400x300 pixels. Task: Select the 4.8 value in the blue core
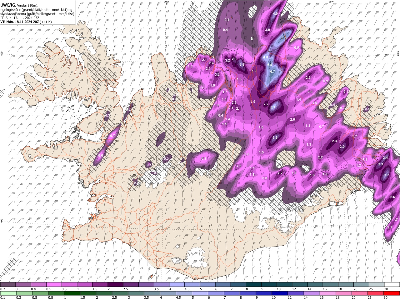266,57
